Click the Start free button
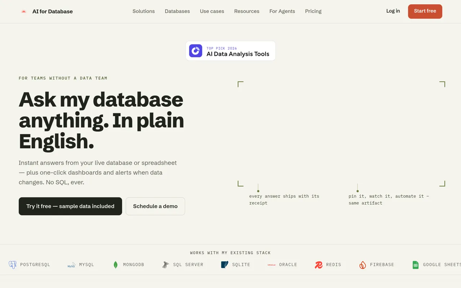Viewport: 461px width, 288px height. click(425, 11)
